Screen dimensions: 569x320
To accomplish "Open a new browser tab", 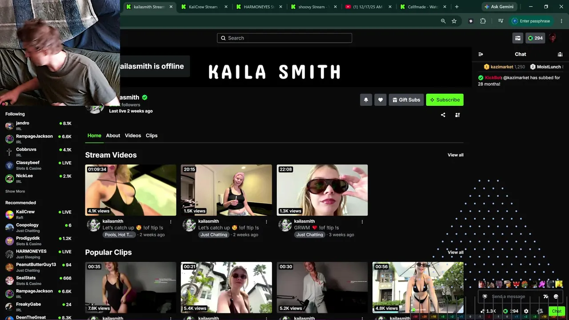I will pos(457,7).
